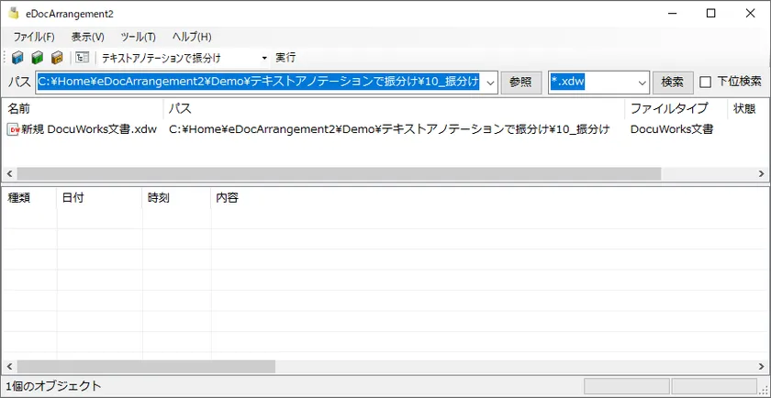Click the file list horizontal scrollbar thumb
Image resolution: width=771 pixels, height=398 pixels.
point(340,173)
